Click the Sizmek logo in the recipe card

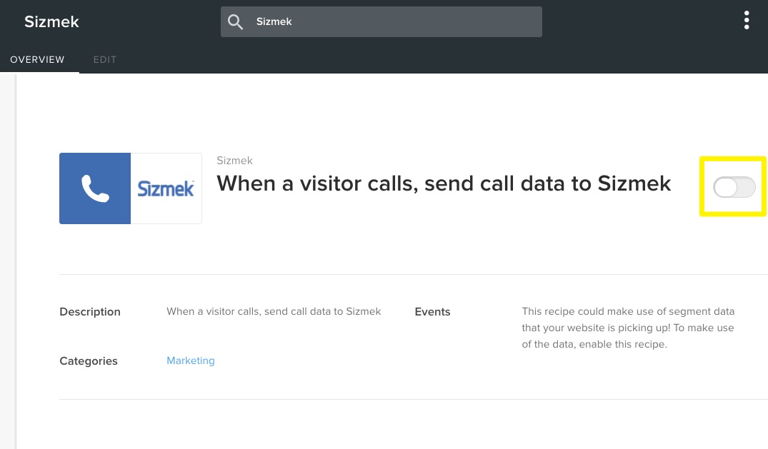coord(166,188)
